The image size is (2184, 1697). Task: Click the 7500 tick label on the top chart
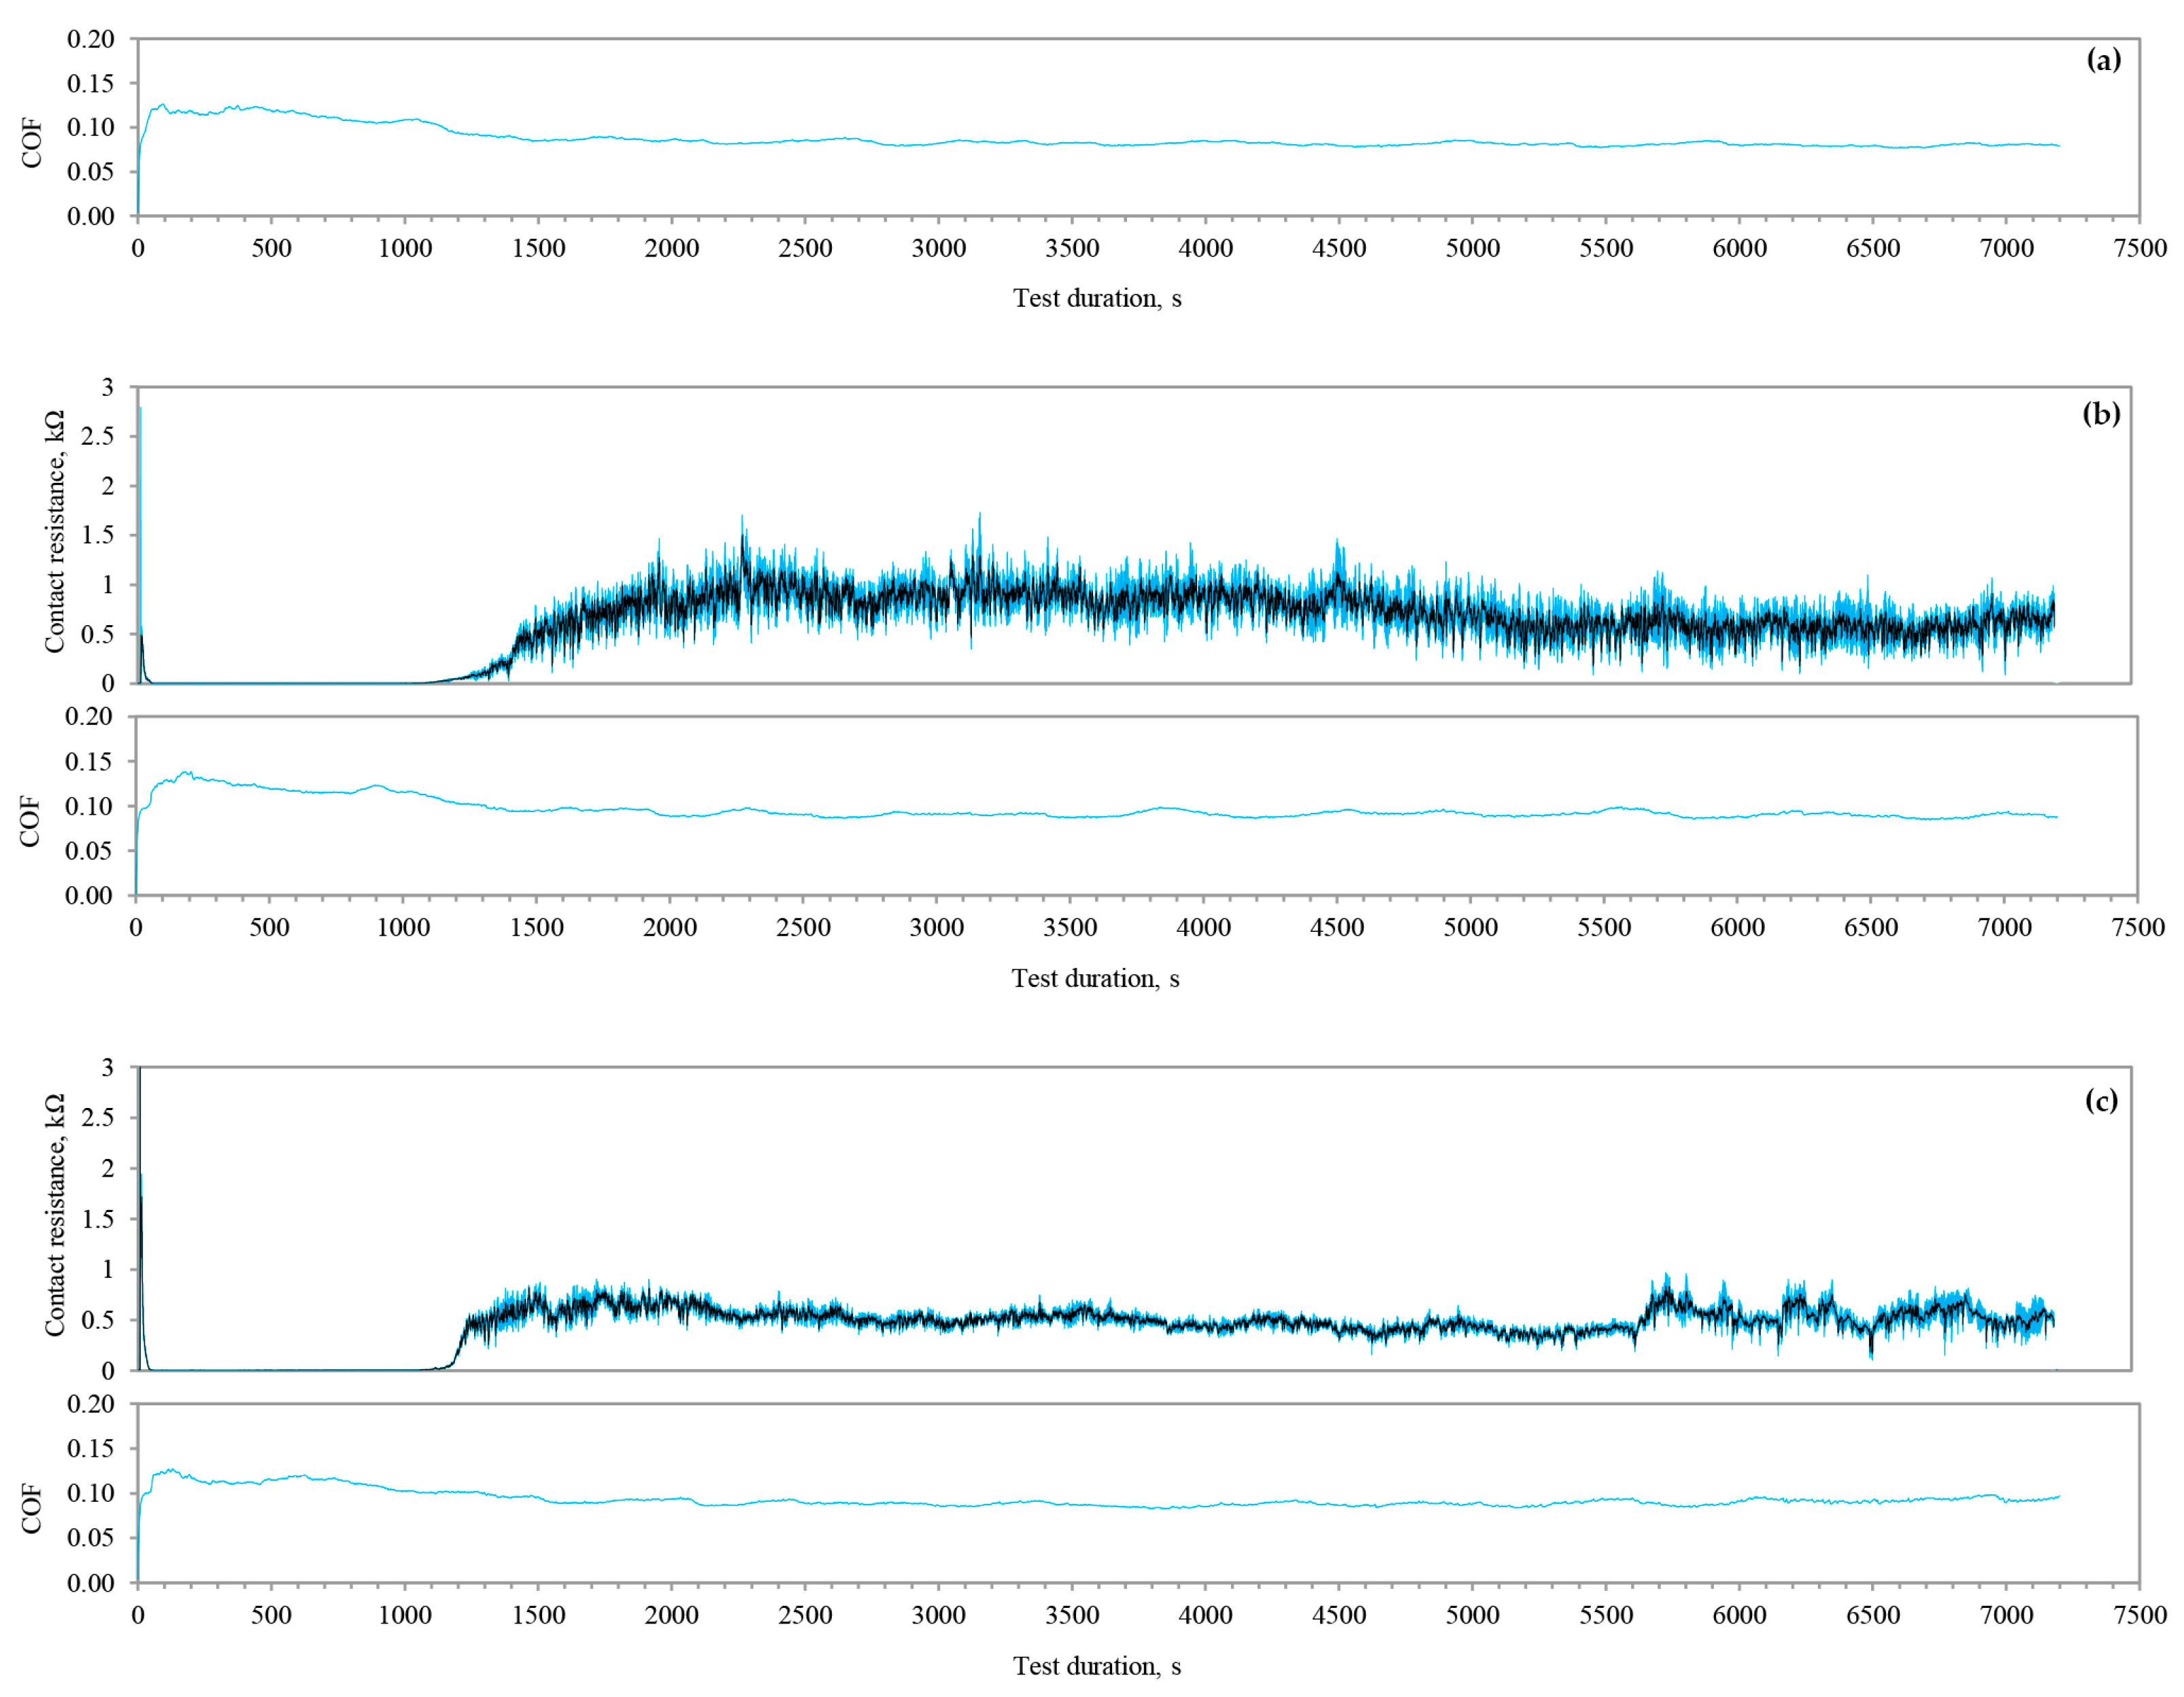(2140, 248)
